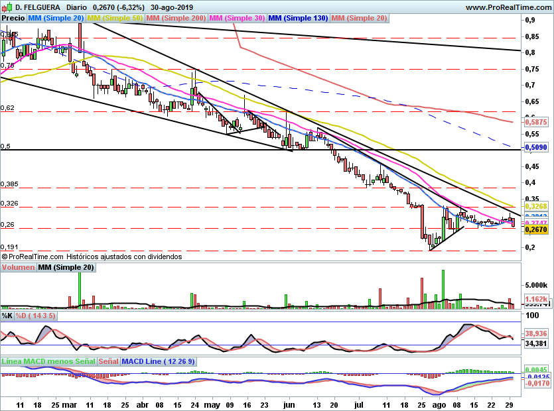Click the yellow MM (Simple 50) label
This screenshot has height=411, width=554.
pyautogui.click(x=115, y=18)
